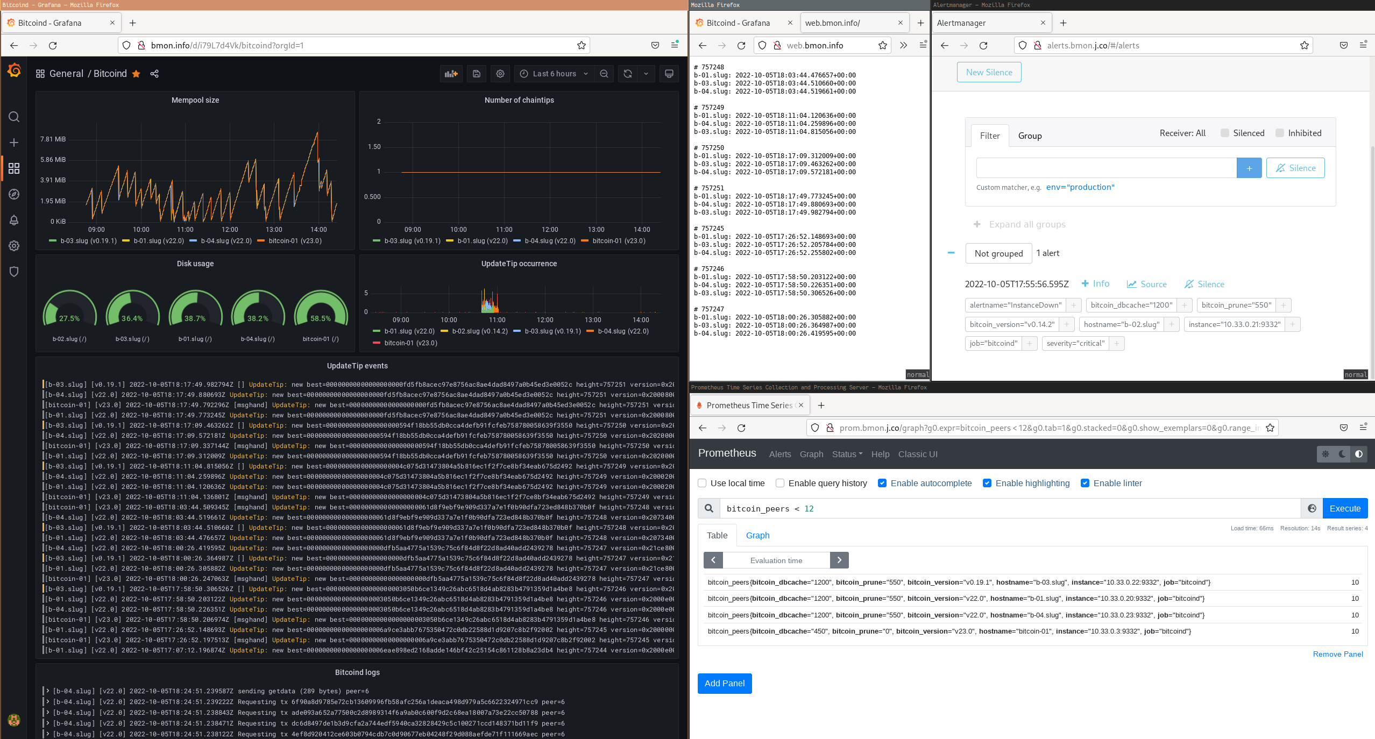Screen dimensions: 1375x739
Task: Toggle b-03.slug legend swatch in Mempool size
Action: tap(53, 241)
